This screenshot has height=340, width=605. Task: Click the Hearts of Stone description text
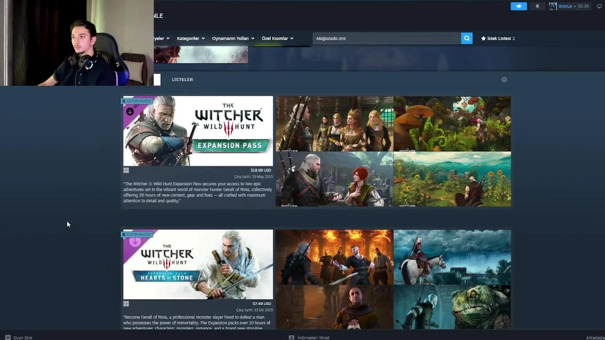(x=197, y=323)
